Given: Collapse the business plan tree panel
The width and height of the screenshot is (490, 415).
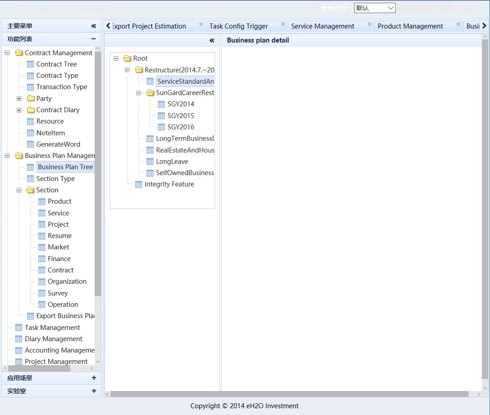Looking at the screenshot, I should [x=211, y=41].
